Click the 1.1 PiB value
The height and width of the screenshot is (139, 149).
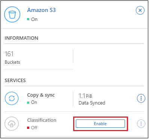tap(85, 96)
